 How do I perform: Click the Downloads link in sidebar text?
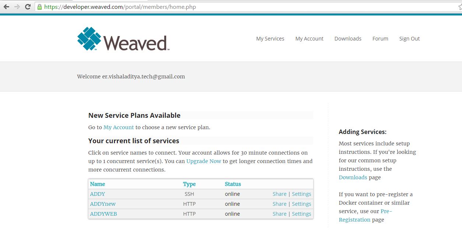[353, 177]
